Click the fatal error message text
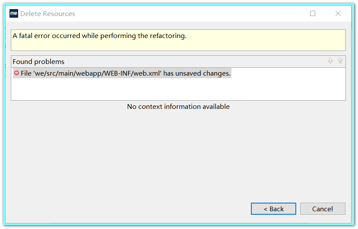The image size is (358, 229). pos(99,36)
